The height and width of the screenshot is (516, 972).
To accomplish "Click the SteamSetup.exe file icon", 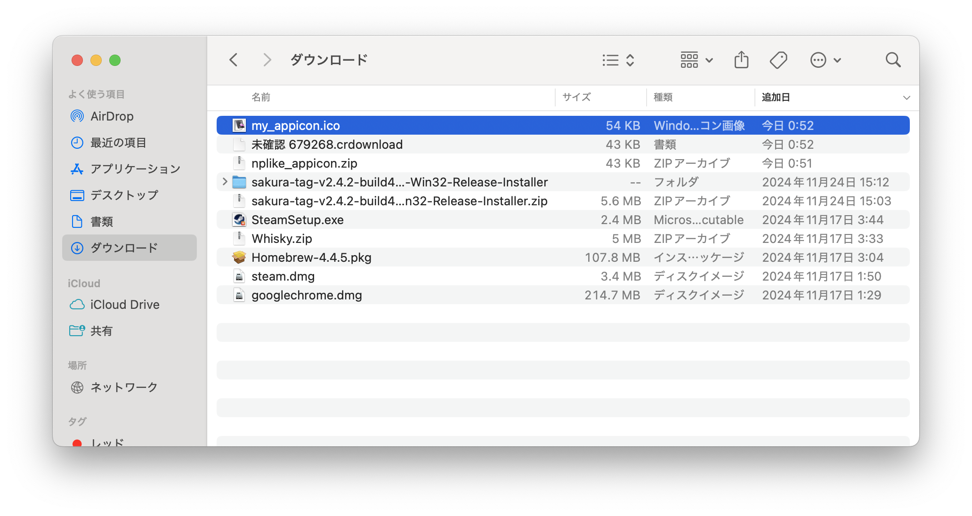I will click(x=239, y=220).
